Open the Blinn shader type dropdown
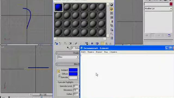Image resolution: width=174 pixels, height=98 pixels. [x=68, y=57]
